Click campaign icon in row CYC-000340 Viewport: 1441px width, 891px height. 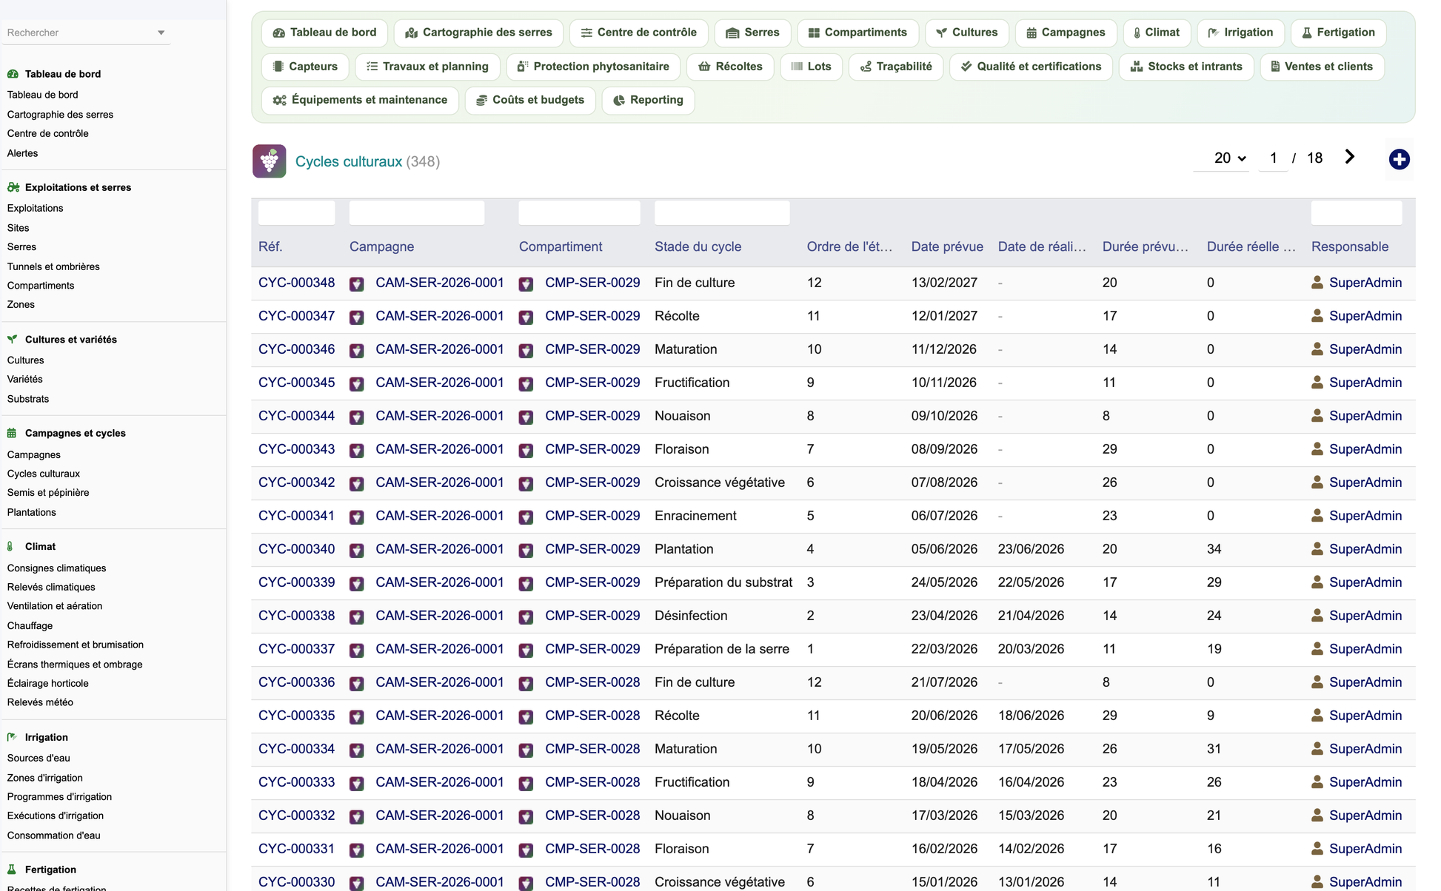point(357,550)
